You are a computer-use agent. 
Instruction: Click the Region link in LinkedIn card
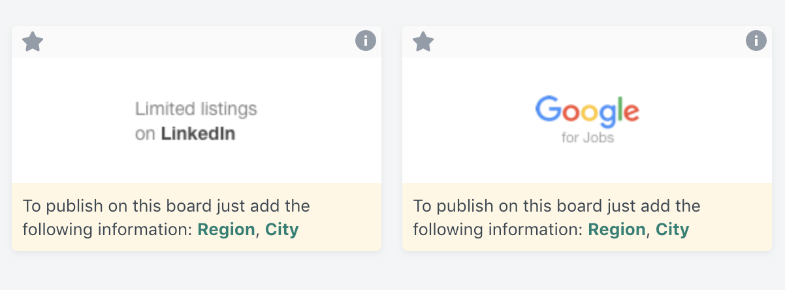click(226, 230)
